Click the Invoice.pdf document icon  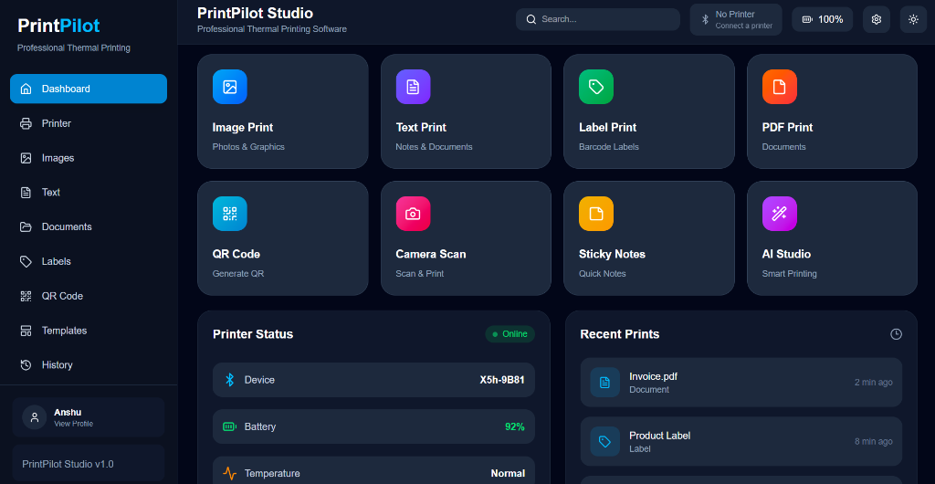click(x=604, y=383)
